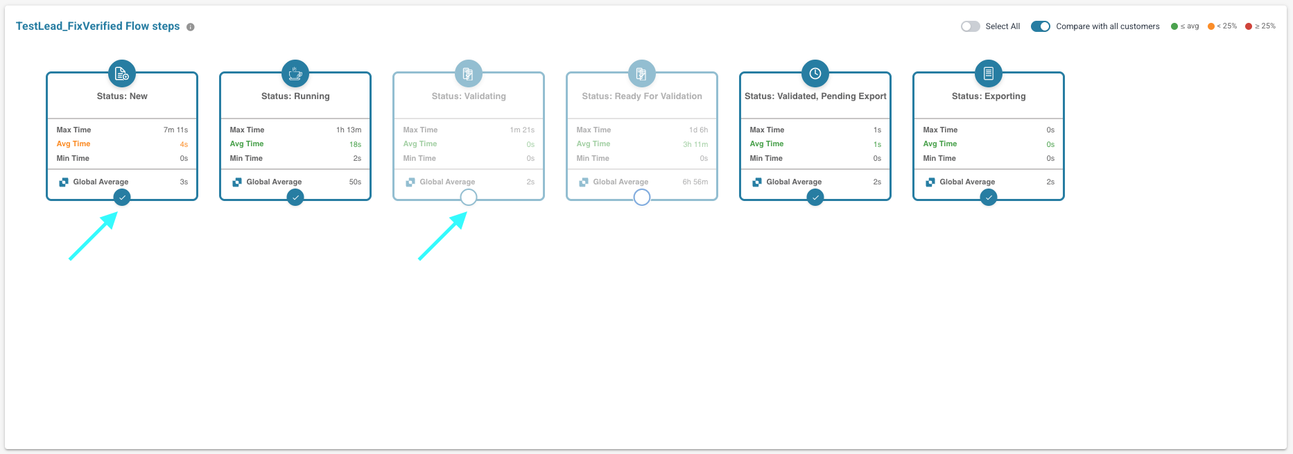This screenshot has width=1293, height=454.
Task: Click the TestLead_FixVerified Flow steps title
Action: point(98,26)
